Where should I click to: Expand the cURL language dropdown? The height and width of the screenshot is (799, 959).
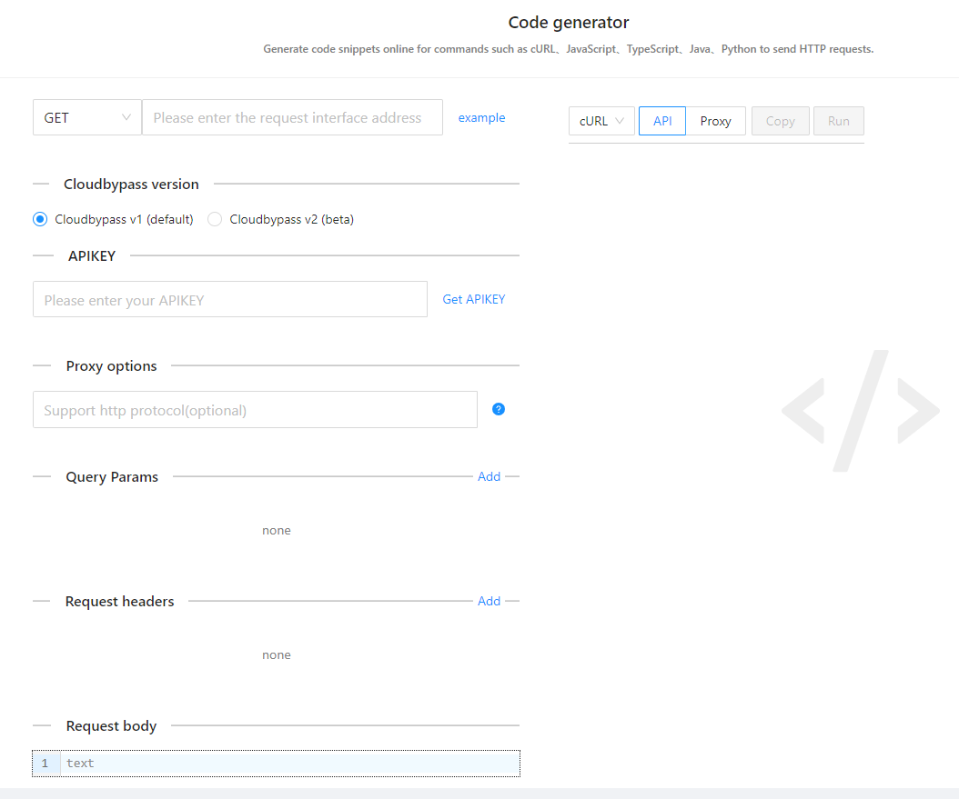(601, 121)
